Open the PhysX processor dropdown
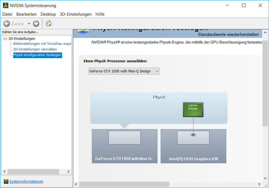Viewport: 269px width, 188px height. [x=124, y=71]
